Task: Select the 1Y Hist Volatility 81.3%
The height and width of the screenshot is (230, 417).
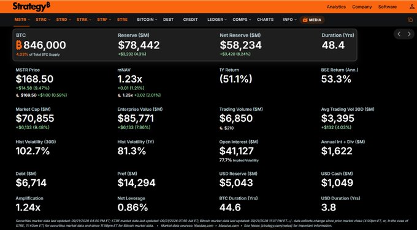Action: click(132, 151)
